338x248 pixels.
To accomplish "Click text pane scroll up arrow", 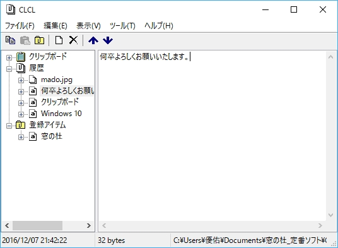I will click(x=330, y=57).
